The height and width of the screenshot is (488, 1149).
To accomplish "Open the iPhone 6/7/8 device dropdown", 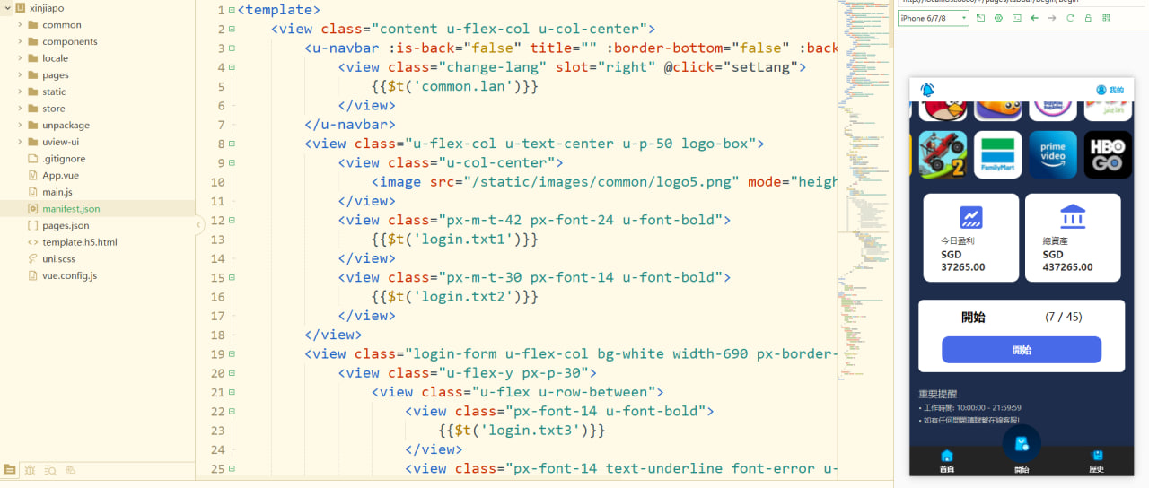I will click(x=933, y=18).
